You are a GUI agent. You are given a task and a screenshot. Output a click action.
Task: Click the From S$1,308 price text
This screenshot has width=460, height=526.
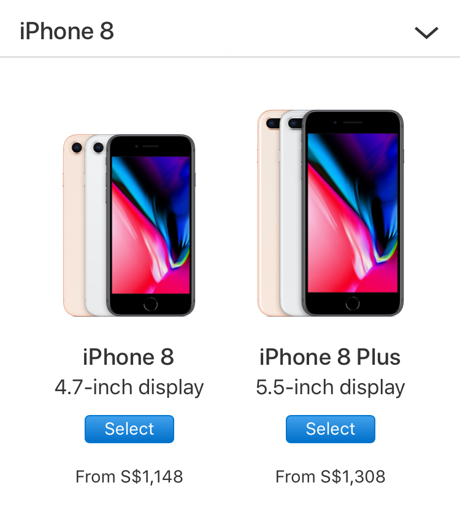pyautogui.click(x=331, y=476)
